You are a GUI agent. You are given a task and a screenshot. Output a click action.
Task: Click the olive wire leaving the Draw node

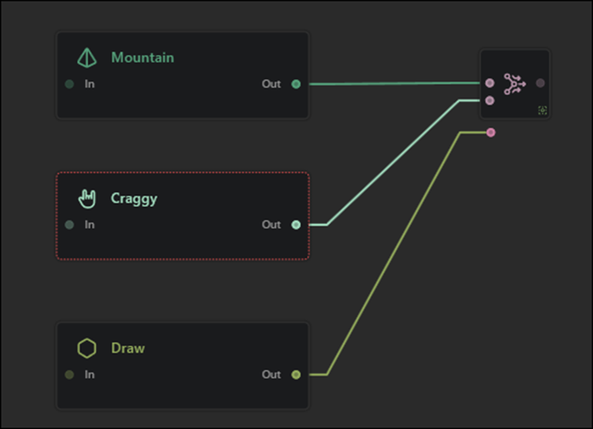(x=392, y=255)
